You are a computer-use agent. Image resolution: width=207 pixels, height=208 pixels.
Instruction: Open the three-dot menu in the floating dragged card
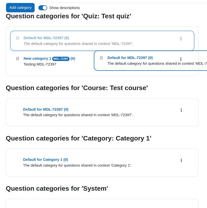coord(181,59)
